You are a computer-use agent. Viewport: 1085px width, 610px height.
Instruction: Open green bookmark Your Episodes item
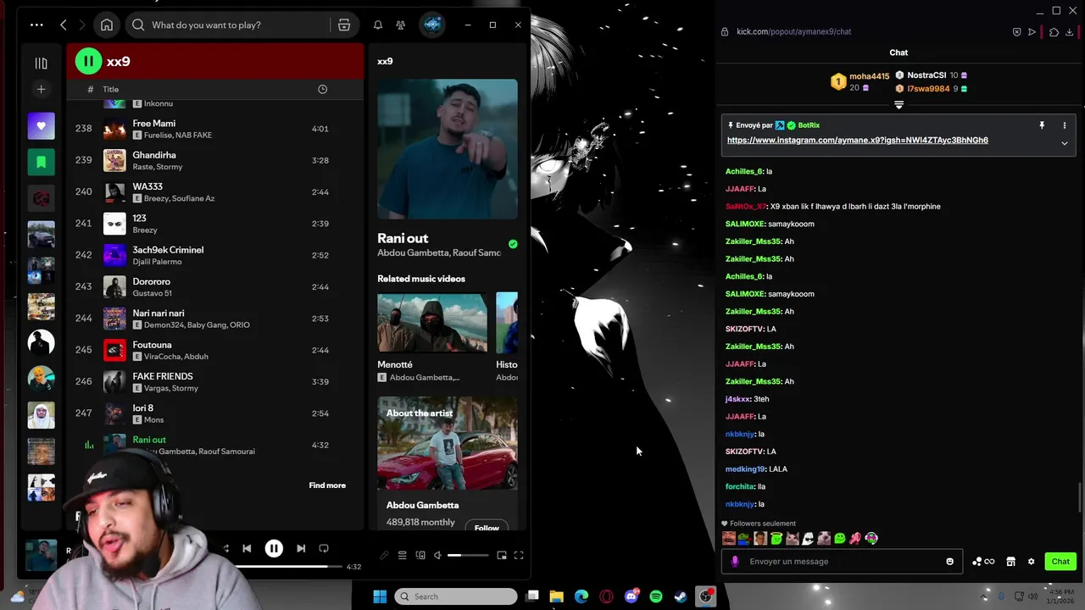41,162
